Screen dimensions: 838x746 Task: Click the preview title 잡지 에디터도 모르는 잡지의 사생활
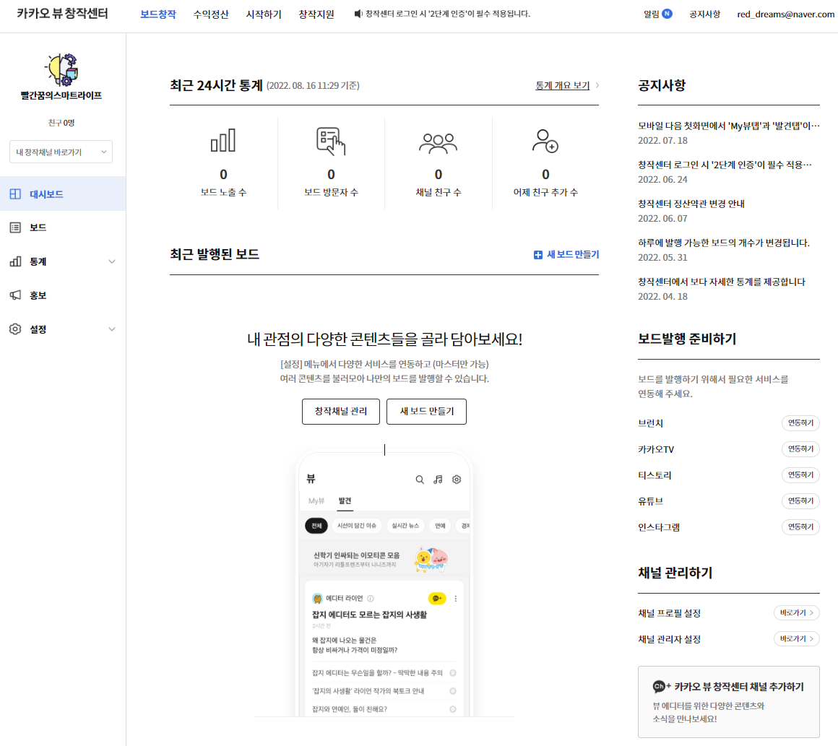(369, 615)
